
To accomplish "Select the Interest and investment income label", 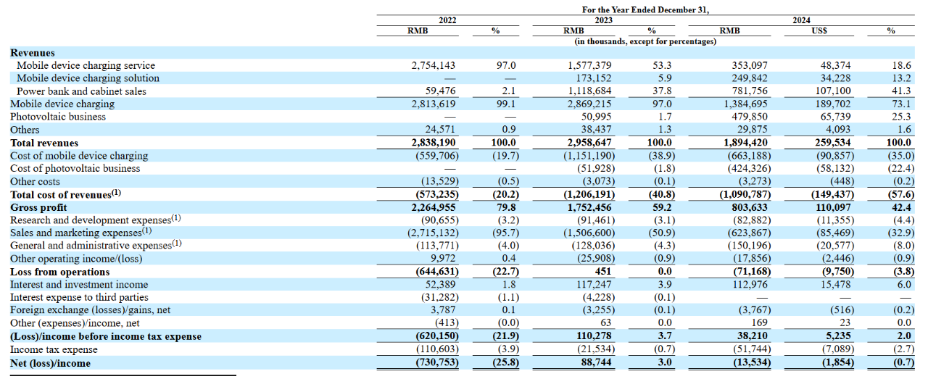I will pyautogui.click(x=79, y=285).
